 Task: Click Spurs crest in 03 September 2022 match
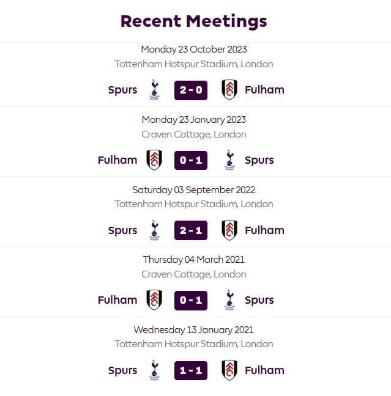pos(154,230)
